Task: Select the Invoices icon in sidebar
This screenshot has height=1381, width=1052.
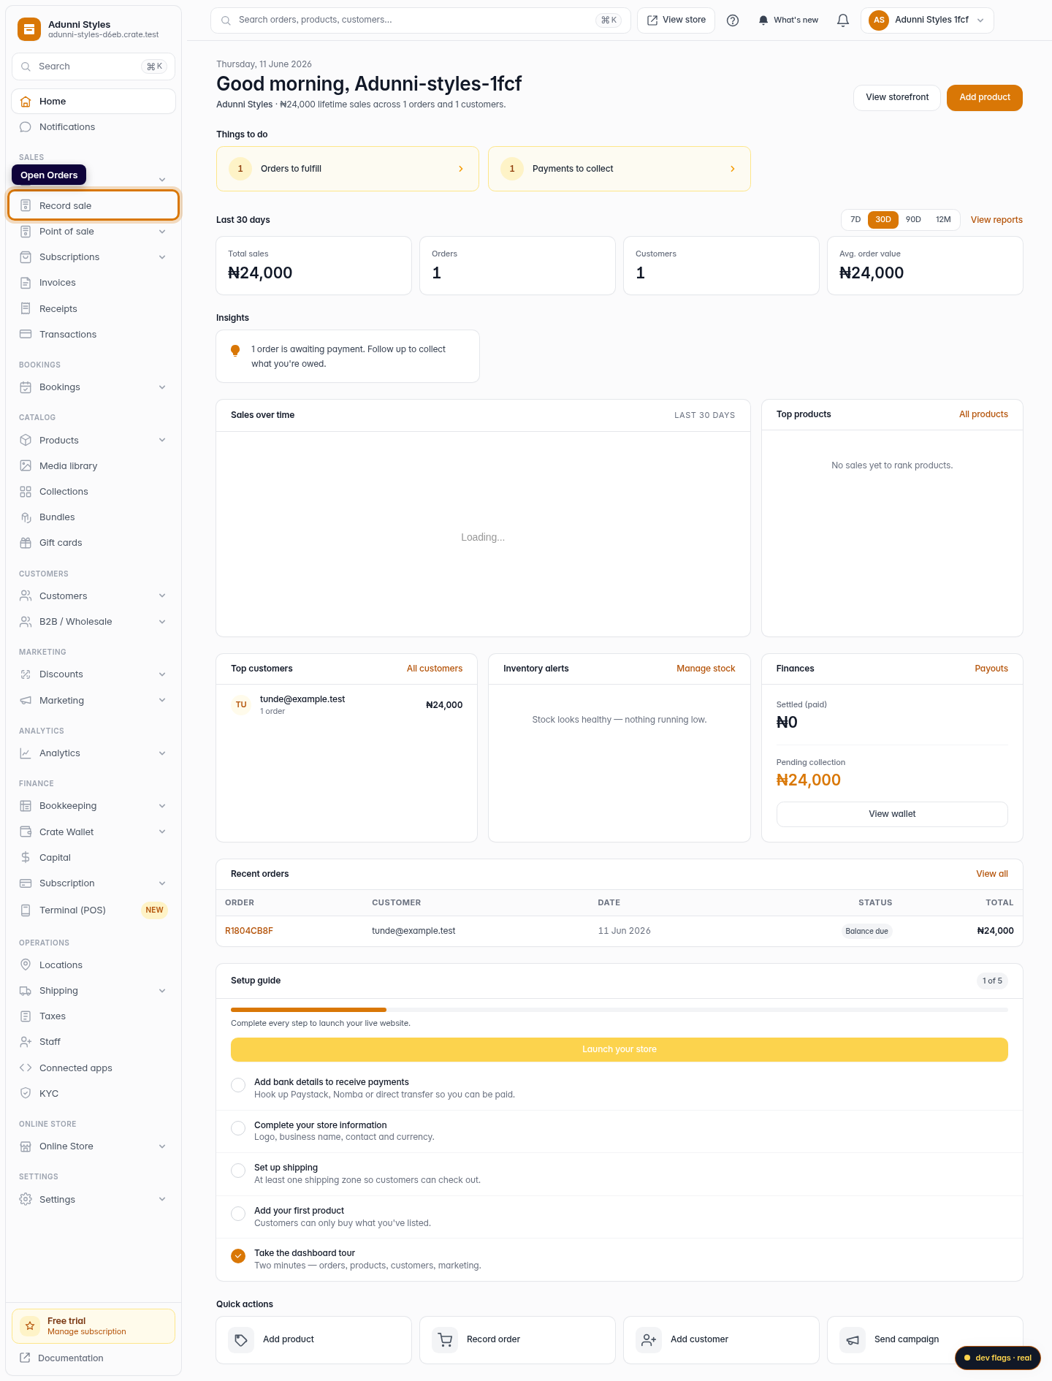Action: tap(26, 283)
